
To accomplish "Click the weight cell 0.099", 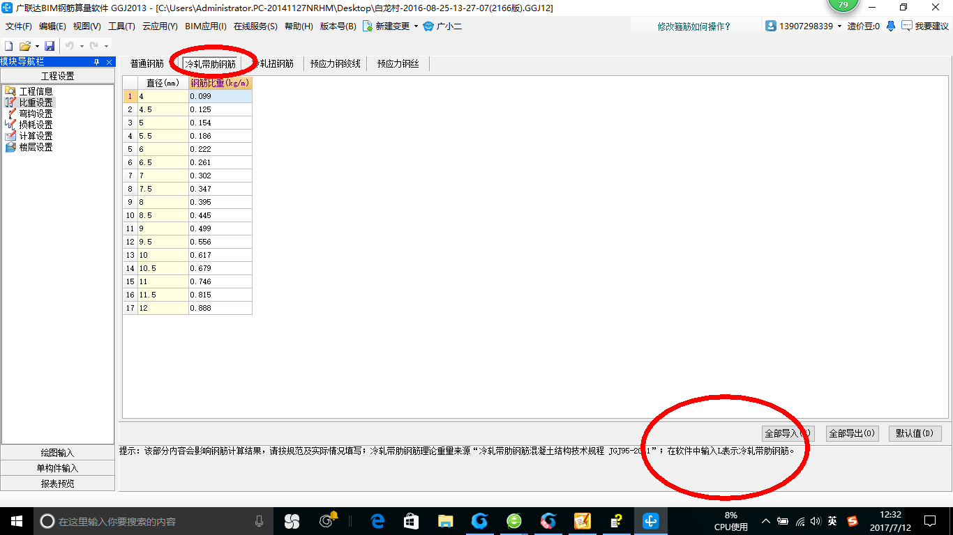I will point(220,96).
